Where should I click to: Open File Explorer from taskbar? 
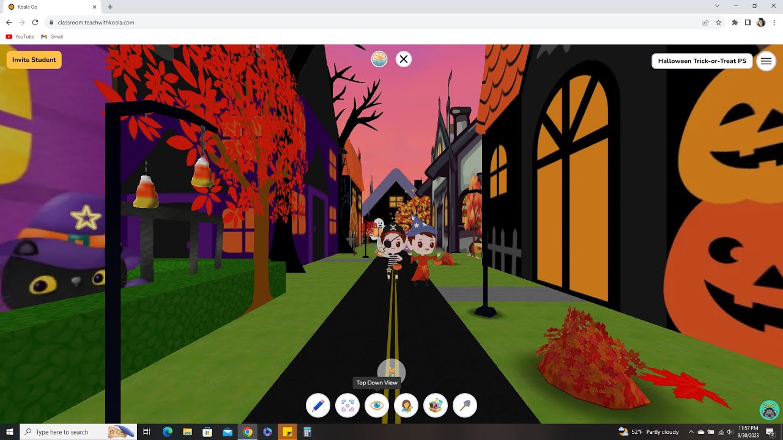[x=187, y=432]
